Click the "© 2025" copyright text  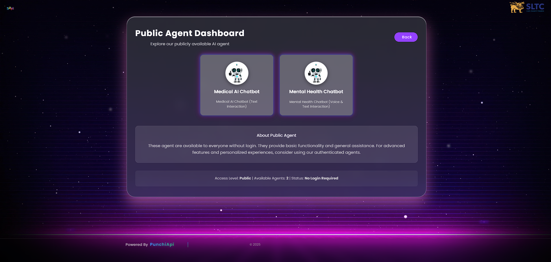pyautogui.click(x=255, y=244)
